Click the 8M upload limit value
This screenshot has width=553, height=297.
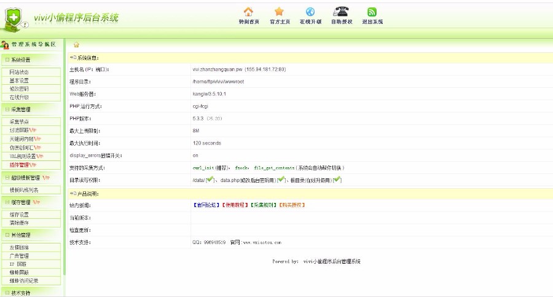(196, 130)
